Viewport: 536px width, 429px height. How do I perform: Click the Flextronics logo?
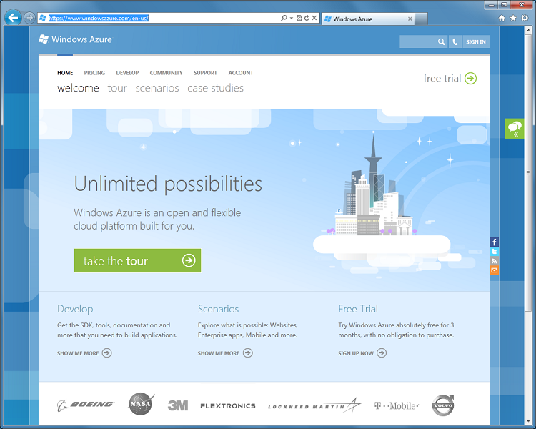click(228, 405)
